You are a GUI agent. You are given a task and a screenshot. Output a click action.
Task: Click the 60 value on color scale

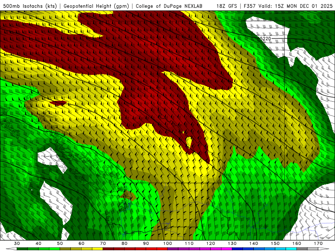click(81, 243)
